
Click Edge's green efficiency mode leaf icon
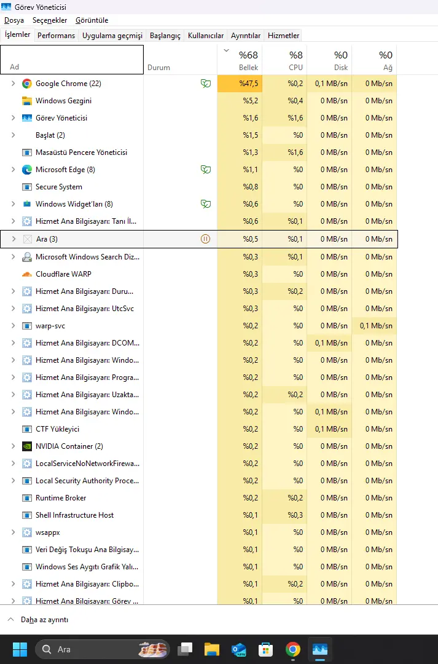[206, 170]
